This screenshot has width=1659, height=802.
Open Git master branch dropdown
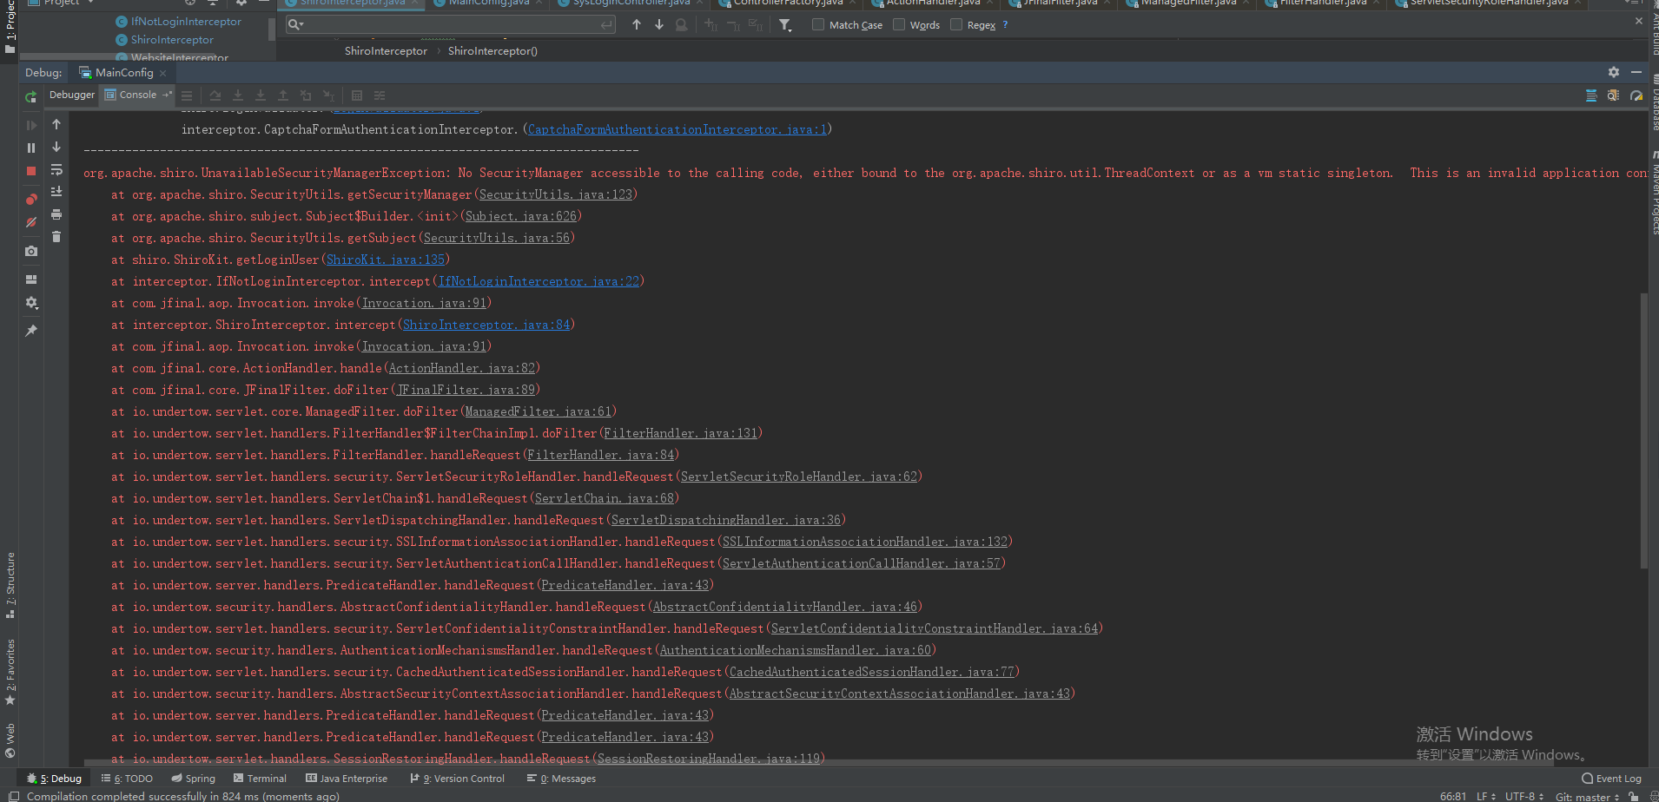1587,796
